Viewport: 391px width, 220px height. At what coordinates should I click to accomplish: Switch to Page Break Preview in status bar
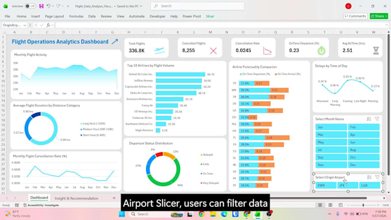[x=340, y=205]
